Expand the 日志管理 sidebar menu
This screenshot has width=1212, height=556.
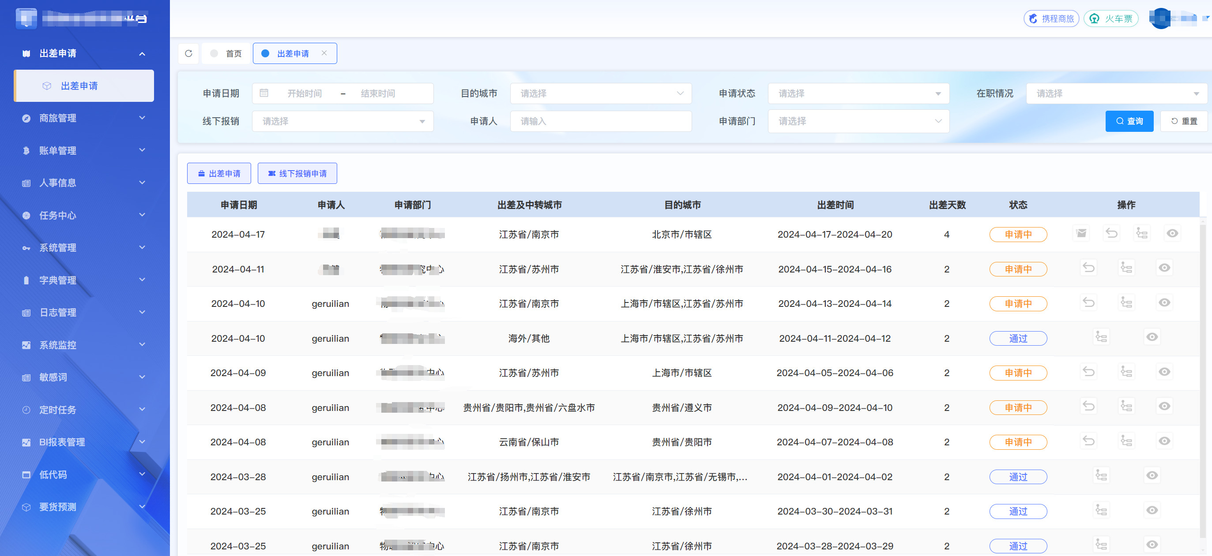85,313
